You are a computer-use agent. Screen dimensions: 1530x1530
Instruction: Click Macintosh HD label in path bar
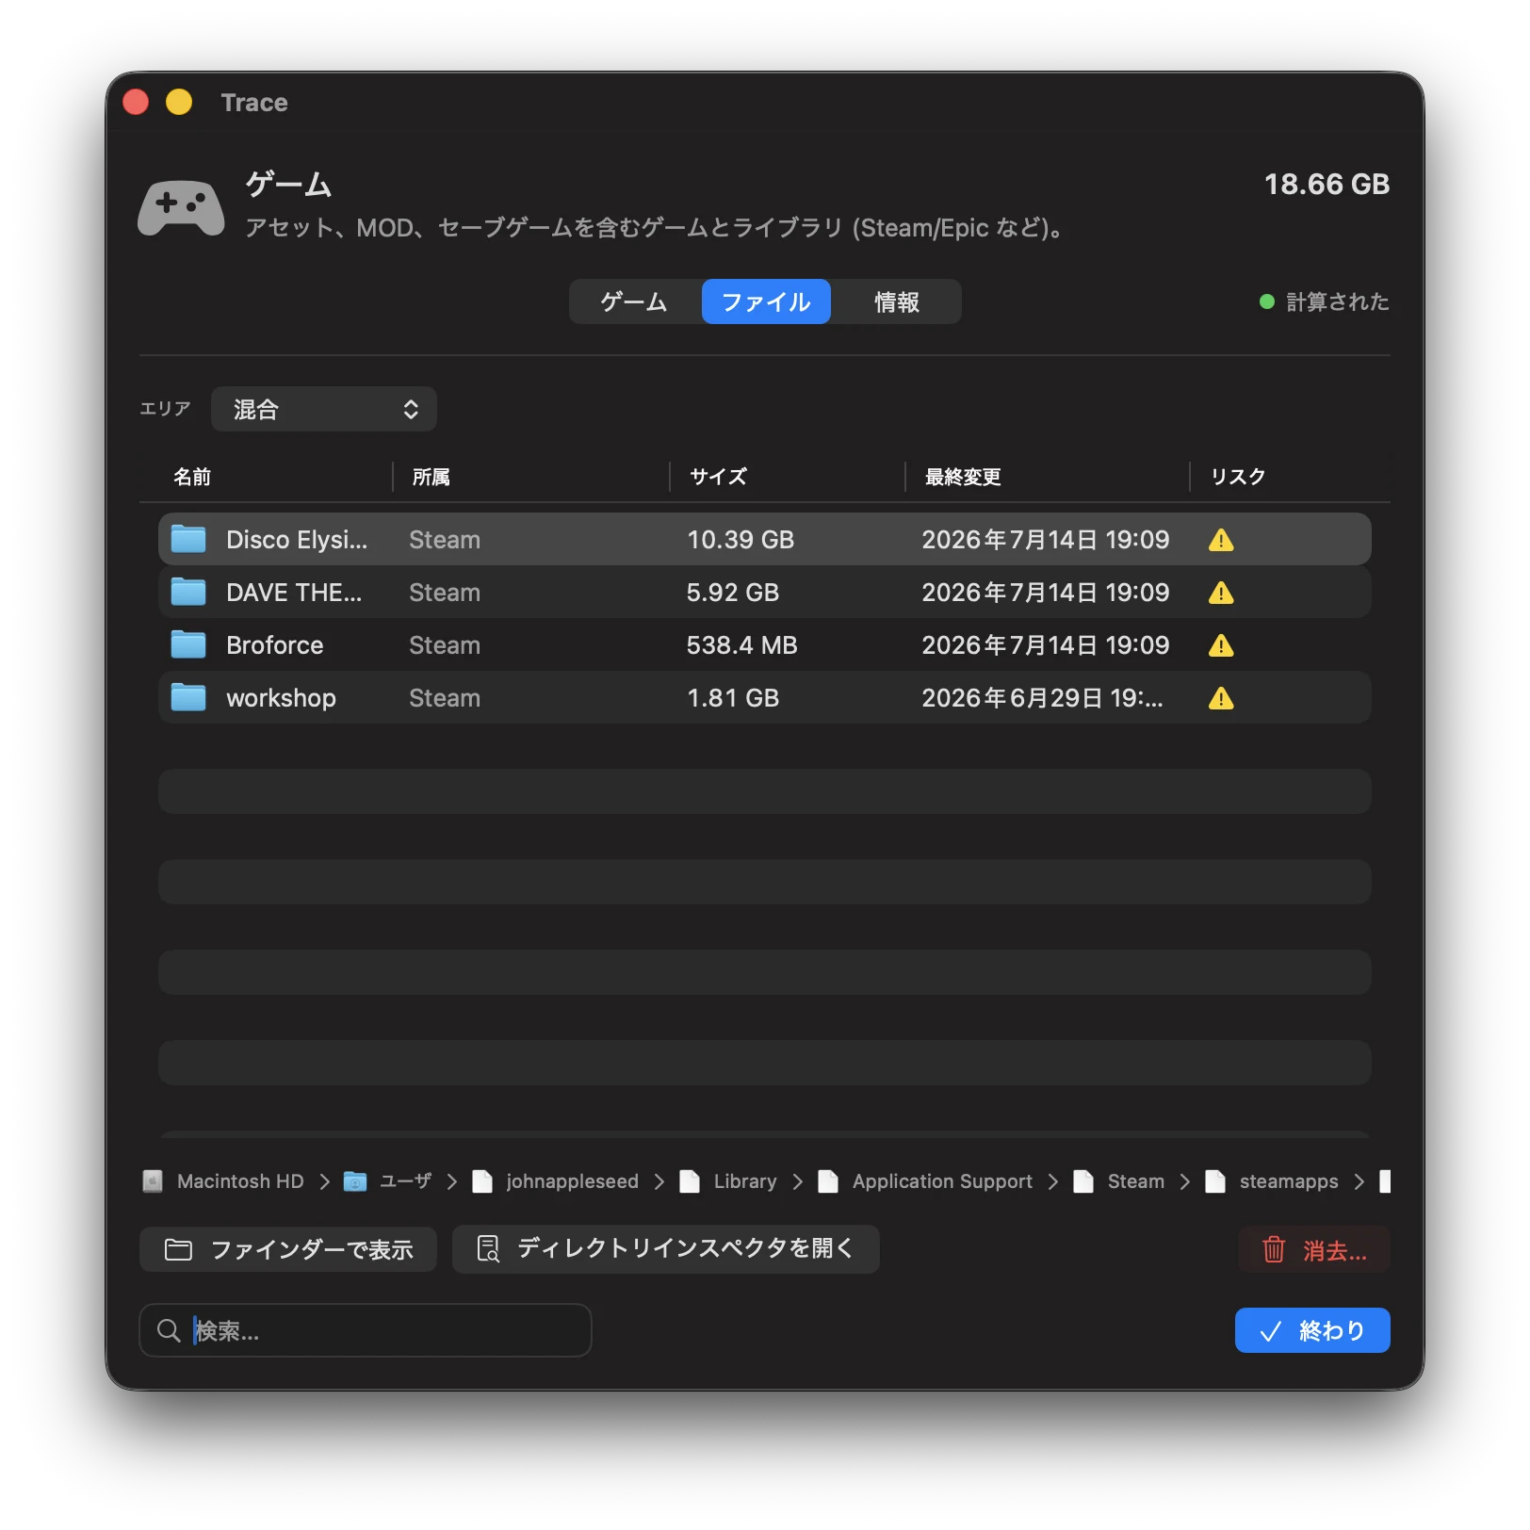point(240,1181)
